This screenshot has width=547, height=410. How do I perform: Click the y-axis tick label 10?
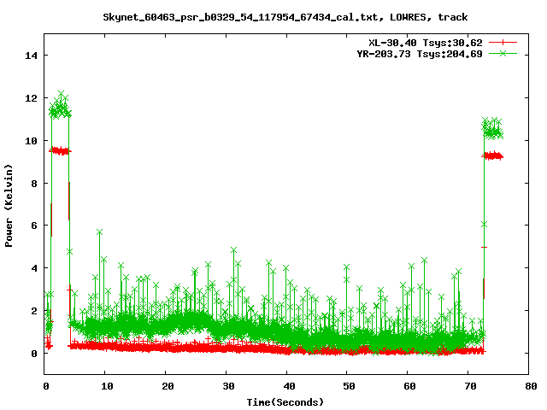(31, 140)
